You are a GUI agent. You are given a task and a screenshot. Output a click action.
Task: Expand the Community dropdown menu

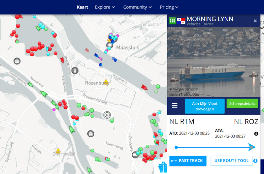pyautogui.click(x=137, y=7)
